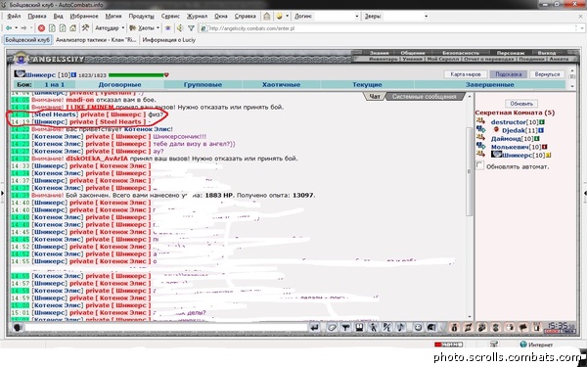This screenshot has height=367, width=587.
Task: Switch to Информация о Luciy tab
Action: pos(169,40)
